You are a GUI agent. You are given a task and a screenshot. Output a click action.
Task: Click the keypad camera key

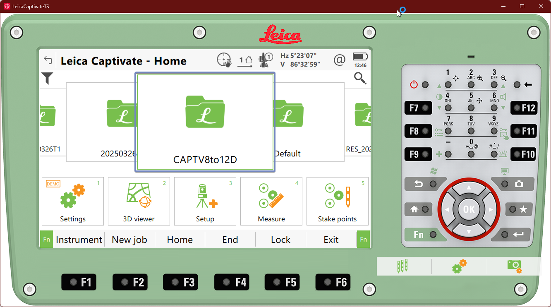[x=514, y=184]
